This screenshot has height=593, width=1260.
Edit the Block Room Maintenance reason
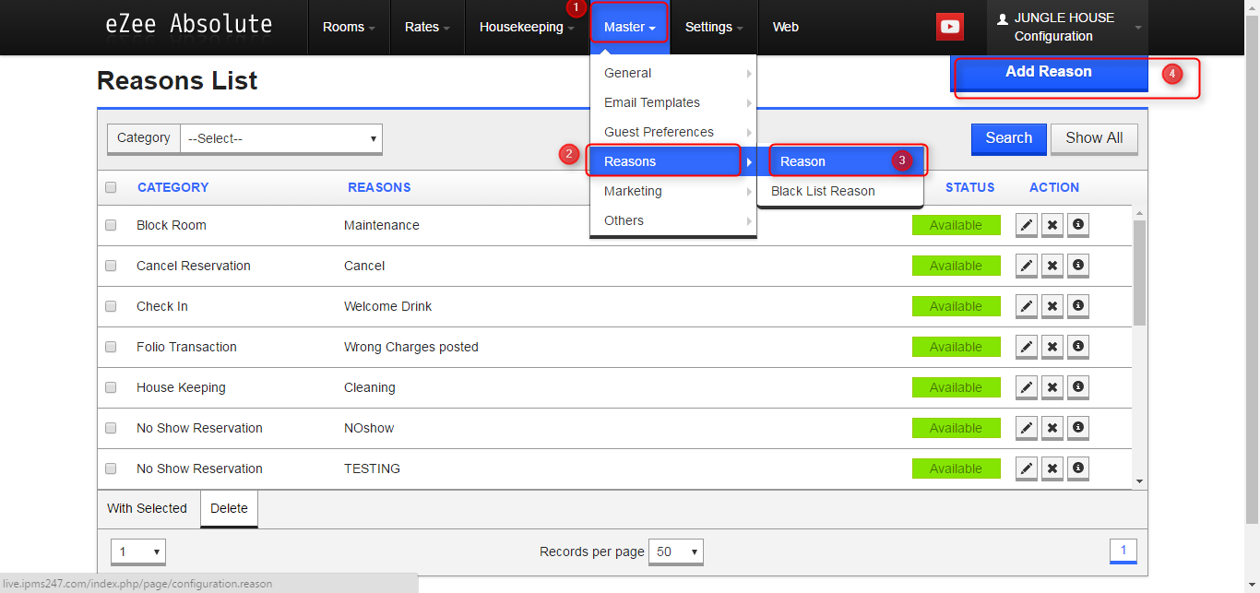(x=1026, y=224)
